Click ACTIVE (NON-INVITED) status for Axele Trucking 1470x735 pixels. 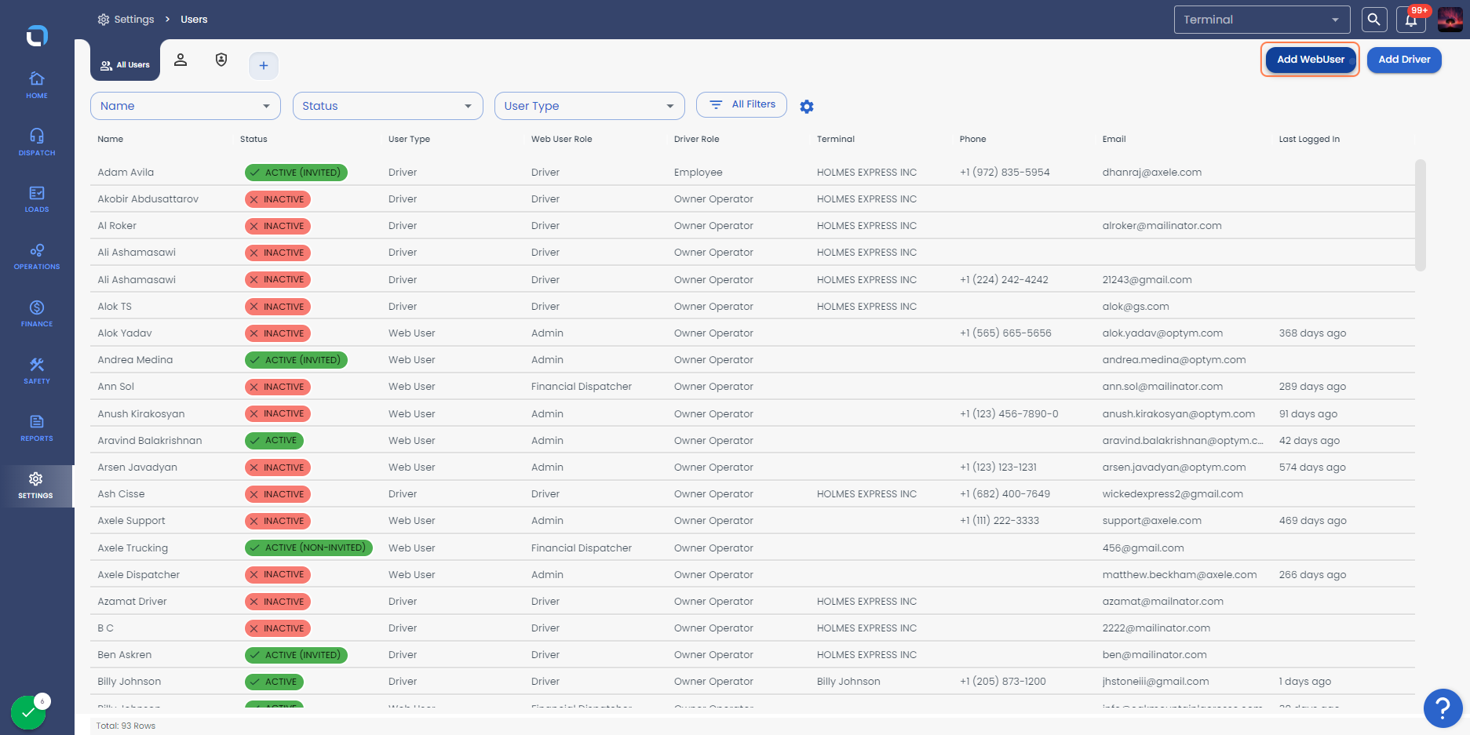point(308,548)
